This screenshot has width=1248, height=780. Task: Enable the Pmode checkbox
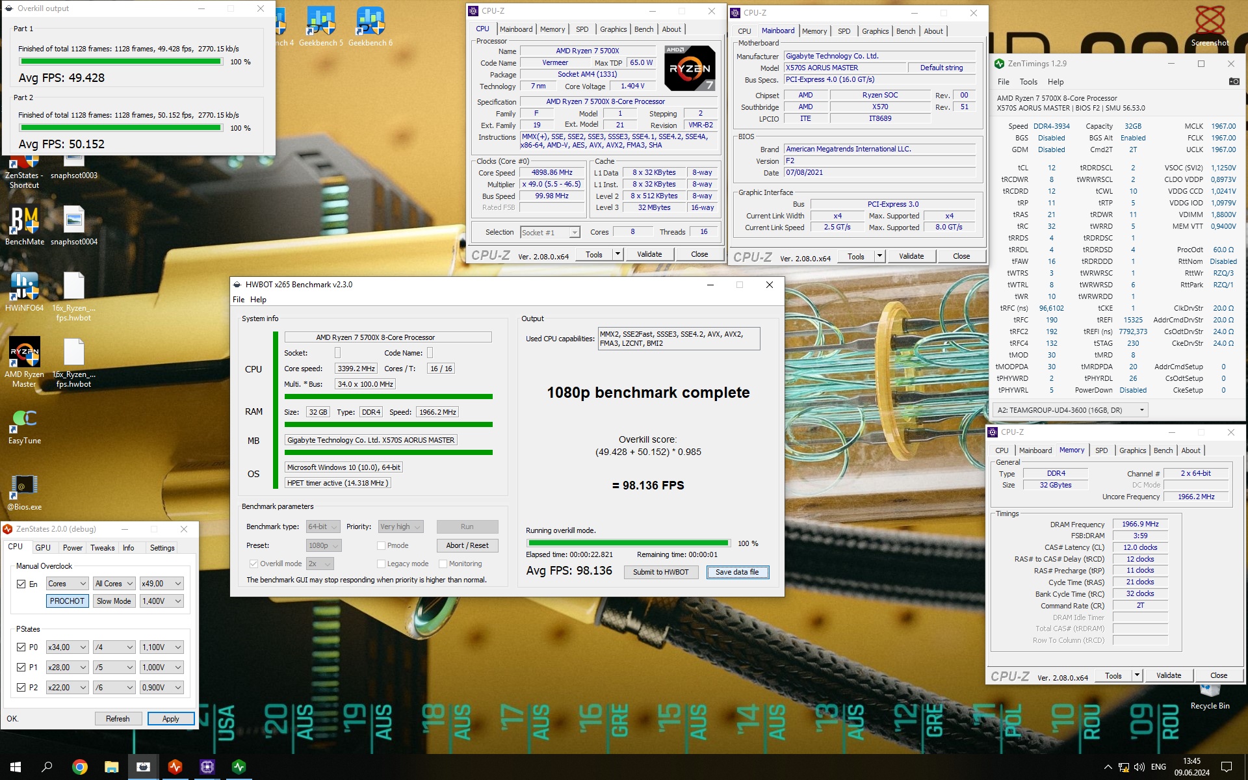coord(381,545)
